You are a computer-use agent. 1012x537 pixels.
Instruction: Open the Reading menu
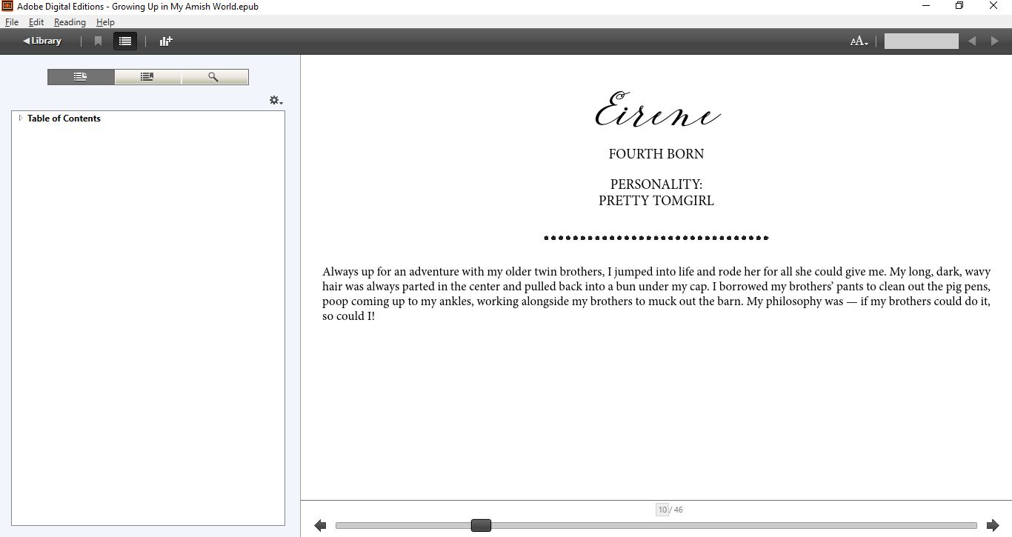70,22
